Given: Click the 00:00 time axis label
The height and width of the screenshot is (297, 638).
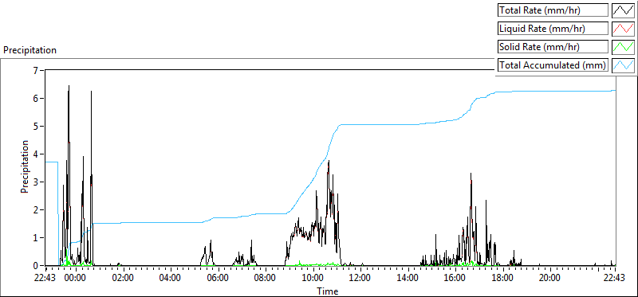Looking at the screenshot, I should [75, 279].
